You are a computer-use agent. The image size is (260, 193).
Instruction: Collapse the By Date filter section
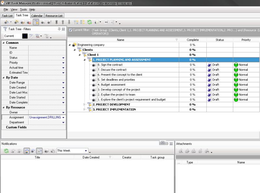click(x=4, y=78)
